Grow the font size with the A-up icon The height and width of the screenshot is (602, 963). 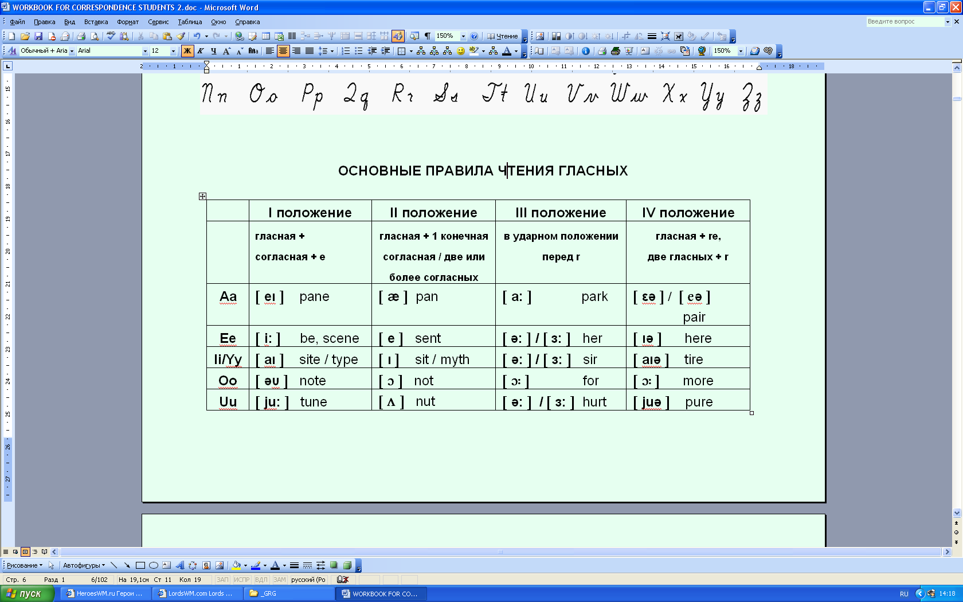pyautogui.click(x=226, y=51)
